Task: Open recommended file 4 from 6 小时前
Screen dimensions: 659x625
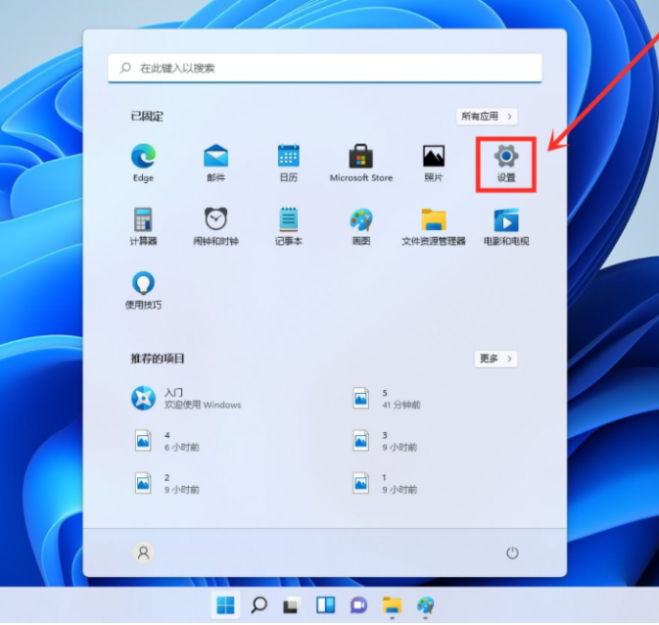Action: click(x=166, y=441)
